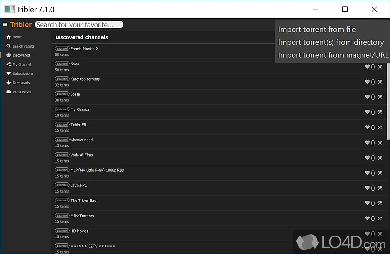This screenshot has height=254, width=390.
Task: Toggle heart for Sossa channel
Action: coord(367,97)
